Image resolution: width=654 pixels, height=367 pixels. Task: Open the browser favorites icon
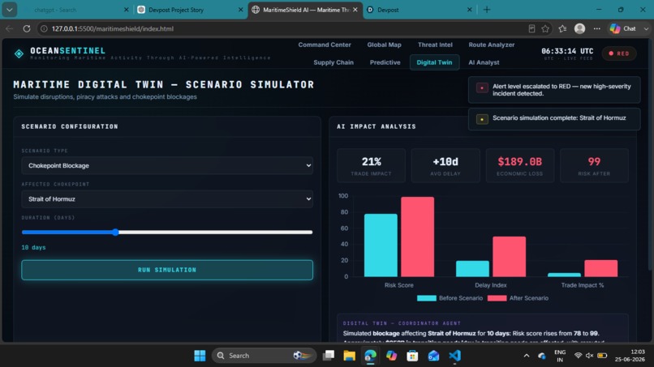[x=562, y=28]
